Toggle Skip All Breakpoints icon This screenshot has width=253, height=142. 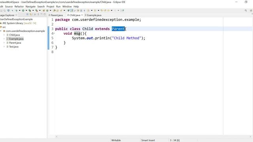12,11
